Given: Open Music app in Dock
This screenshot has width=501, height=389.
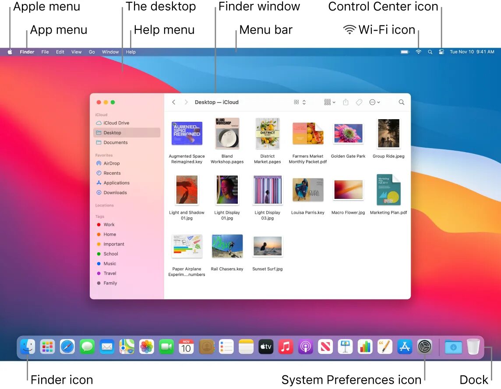Looking at the screenshot, I should coord(286,347).
